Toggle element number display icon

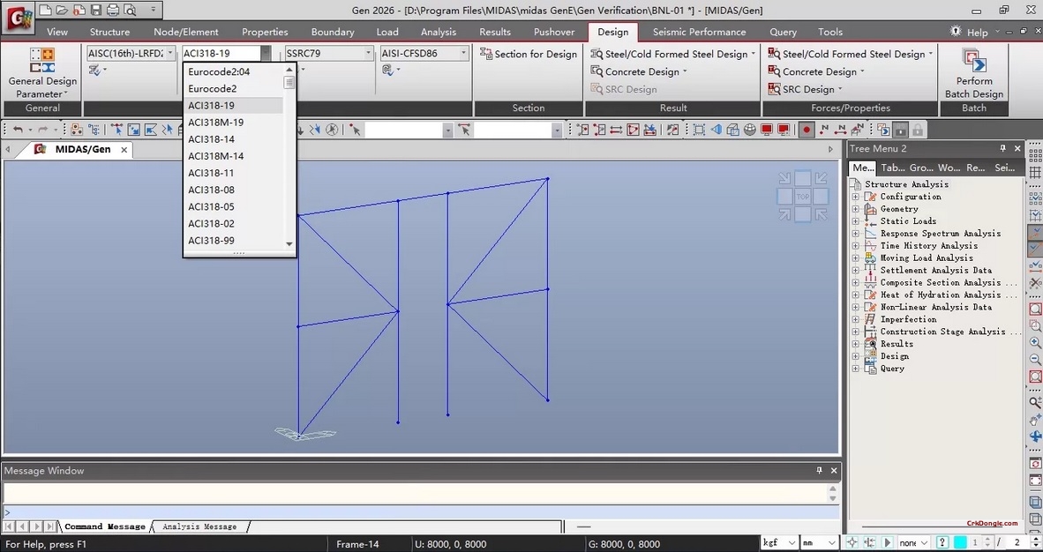842,130
